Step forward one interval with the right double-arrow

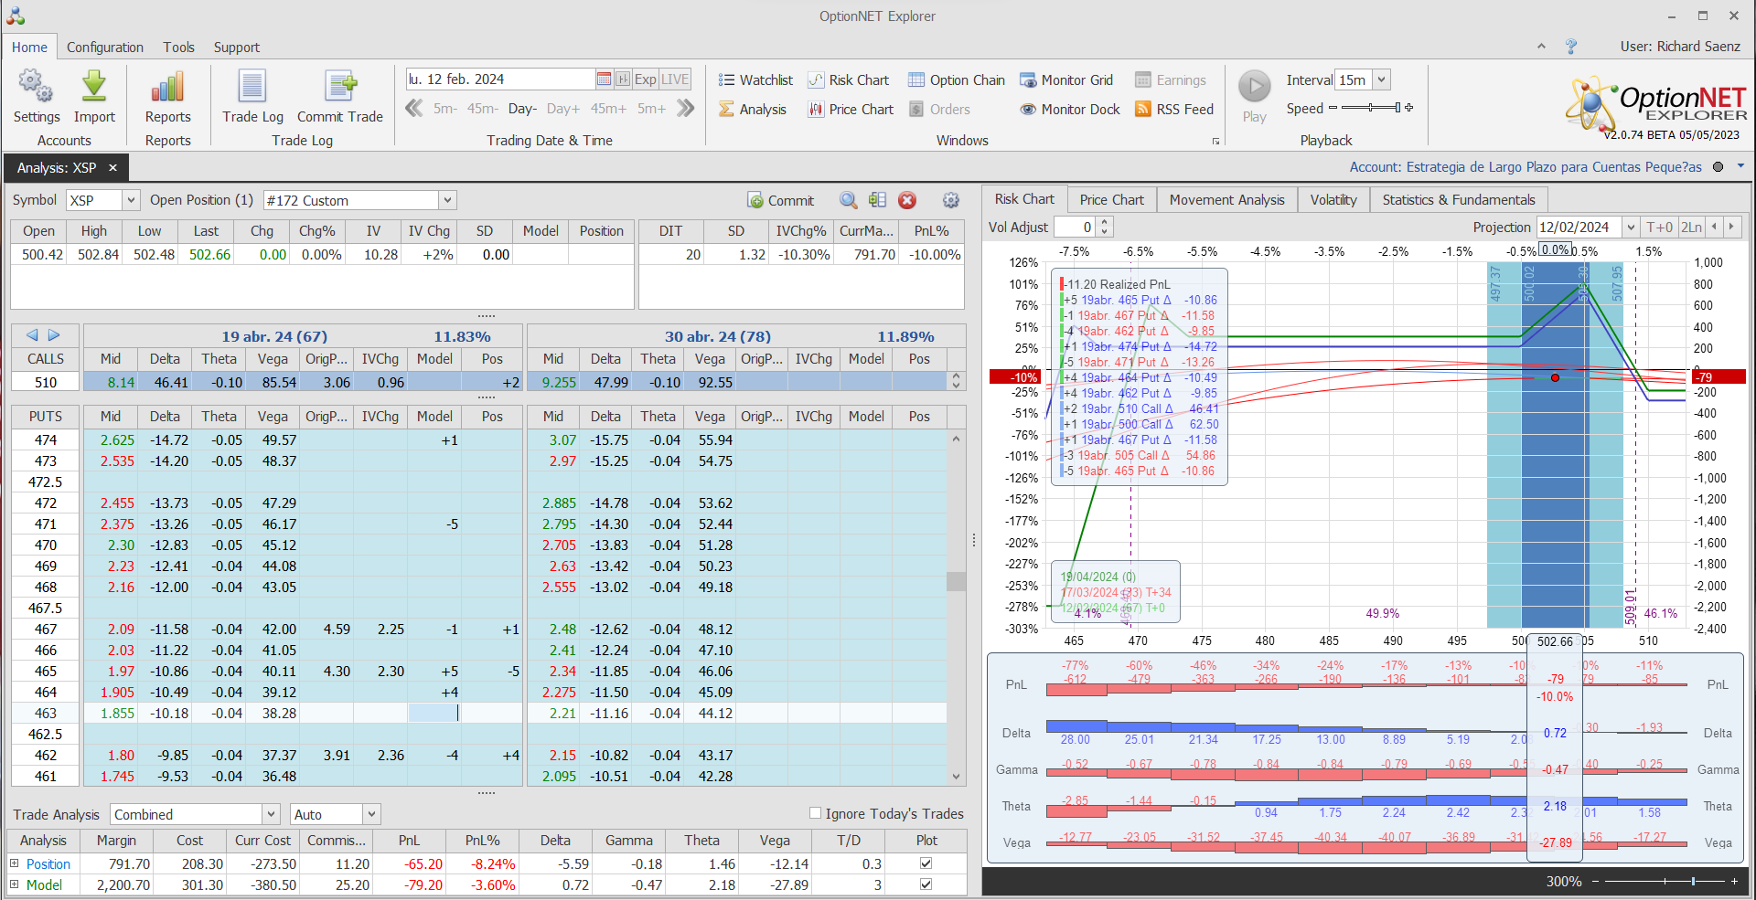tap(685, 109)
